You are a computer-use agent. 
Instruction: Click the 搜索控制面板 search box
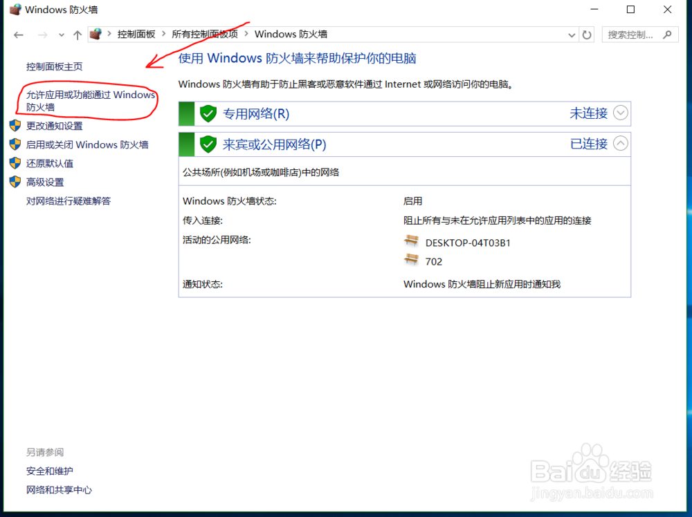coord(639,35)
